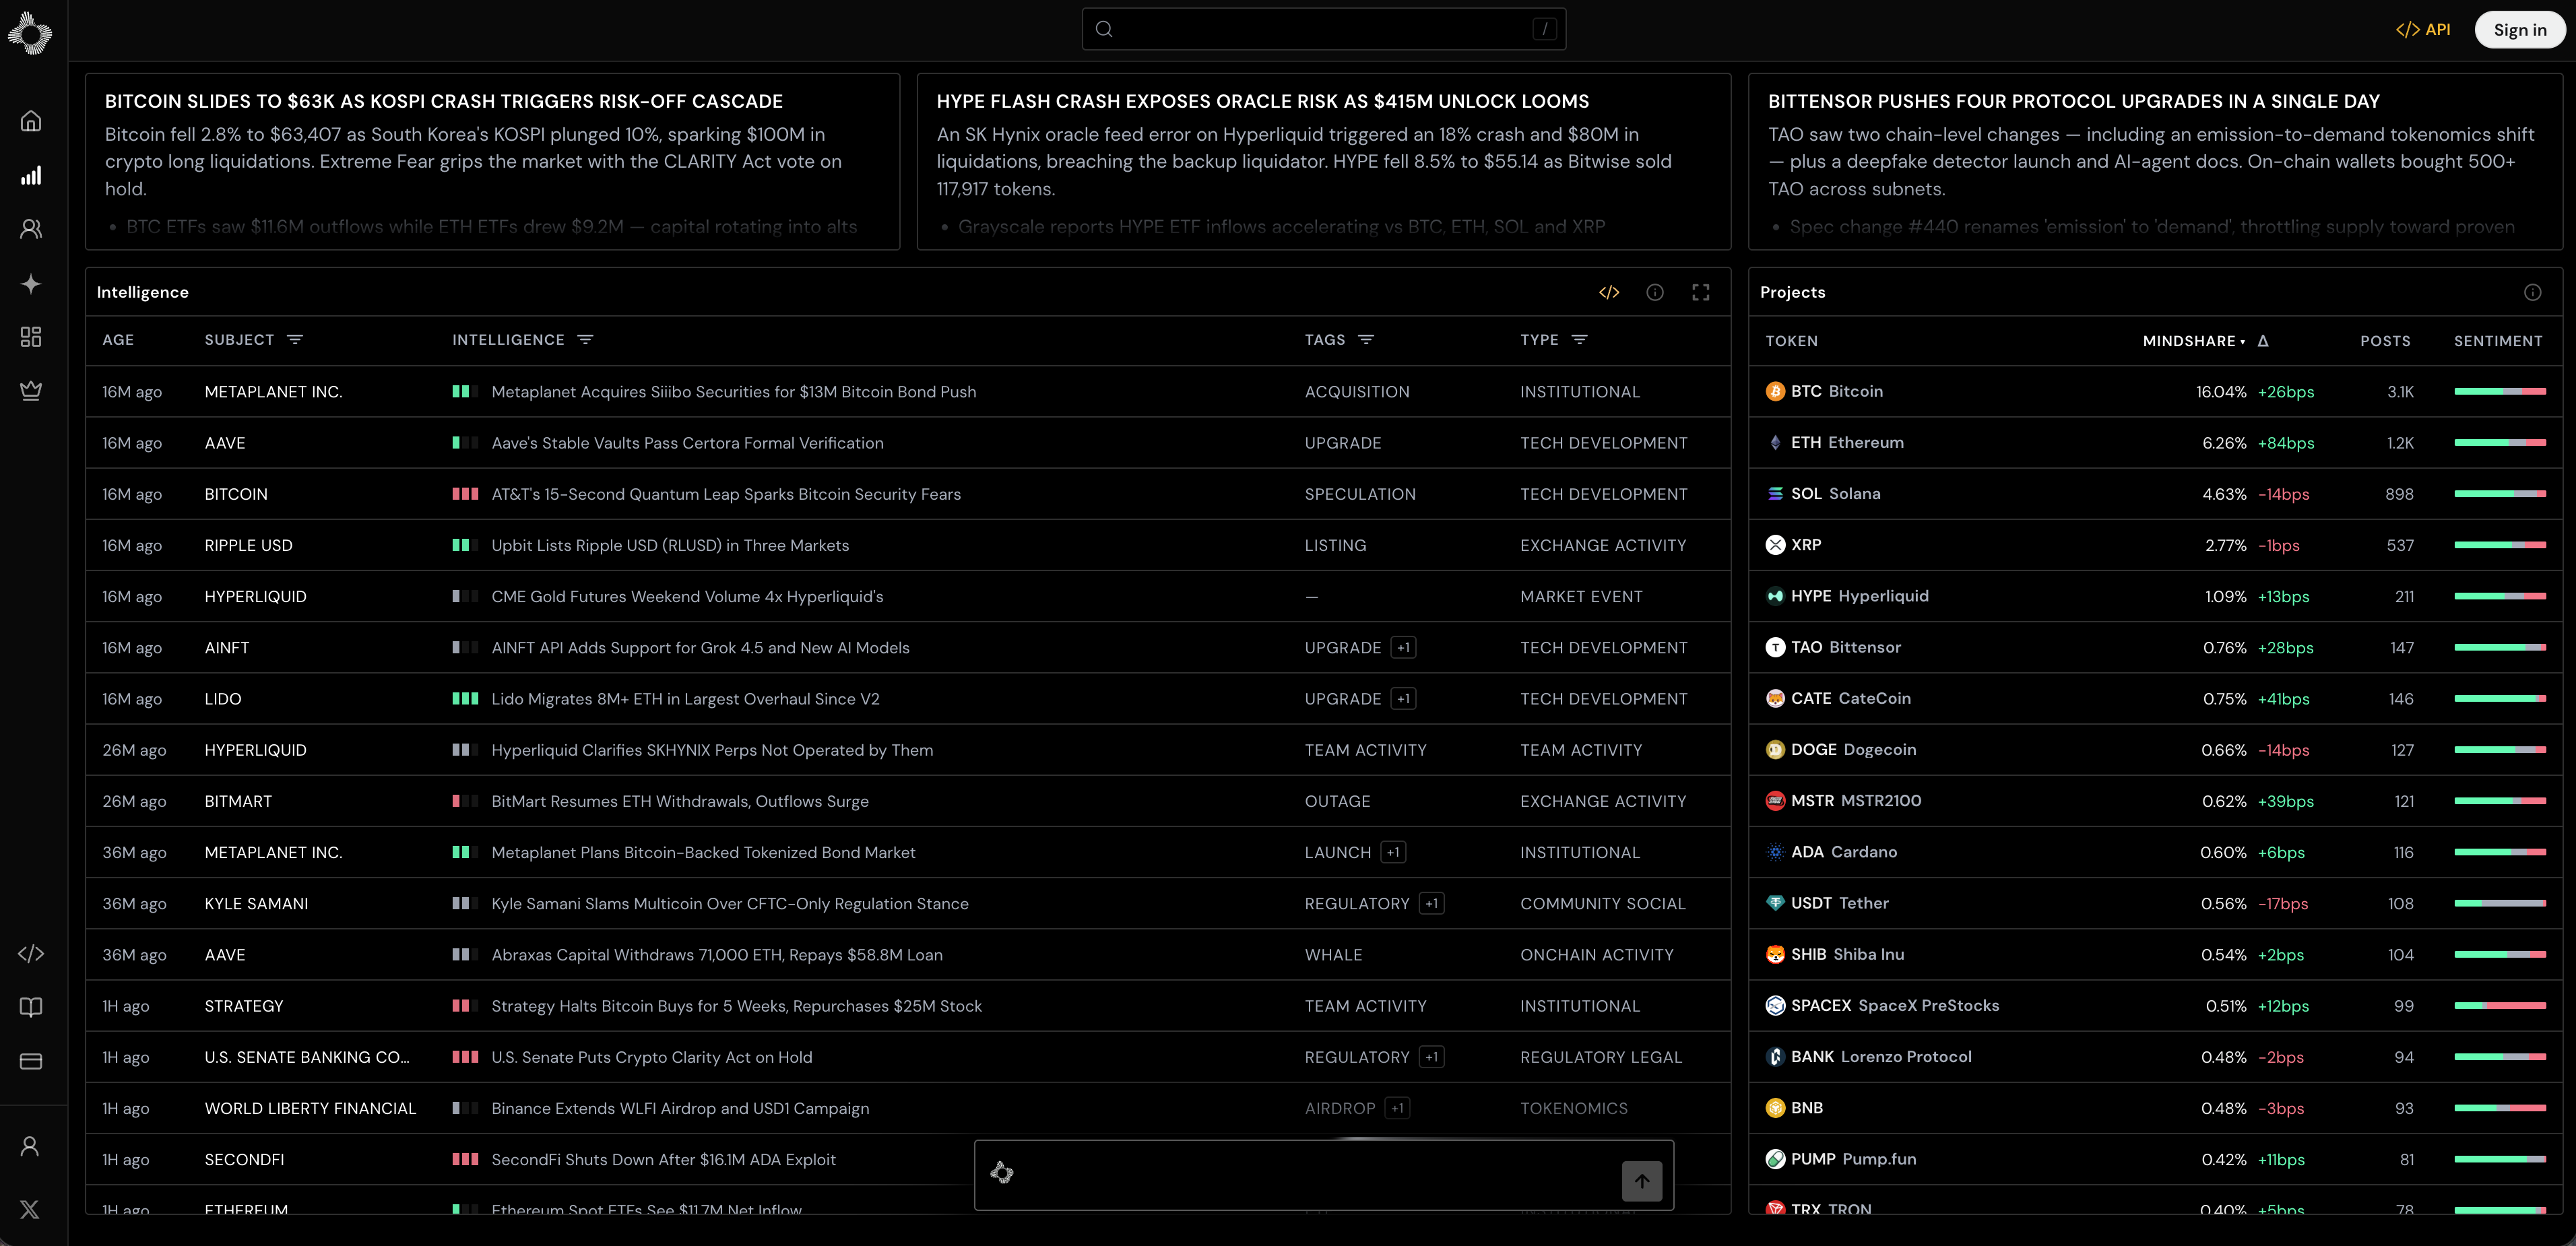Select the 'TAO Bittensor' token row name
Image resolution: width=2576 pixels, height=1246 pixels.
coord(1846,648)
